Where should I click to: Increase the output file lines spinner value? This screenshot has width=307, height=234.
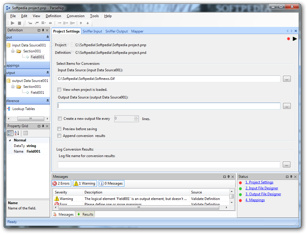point(136,117)
